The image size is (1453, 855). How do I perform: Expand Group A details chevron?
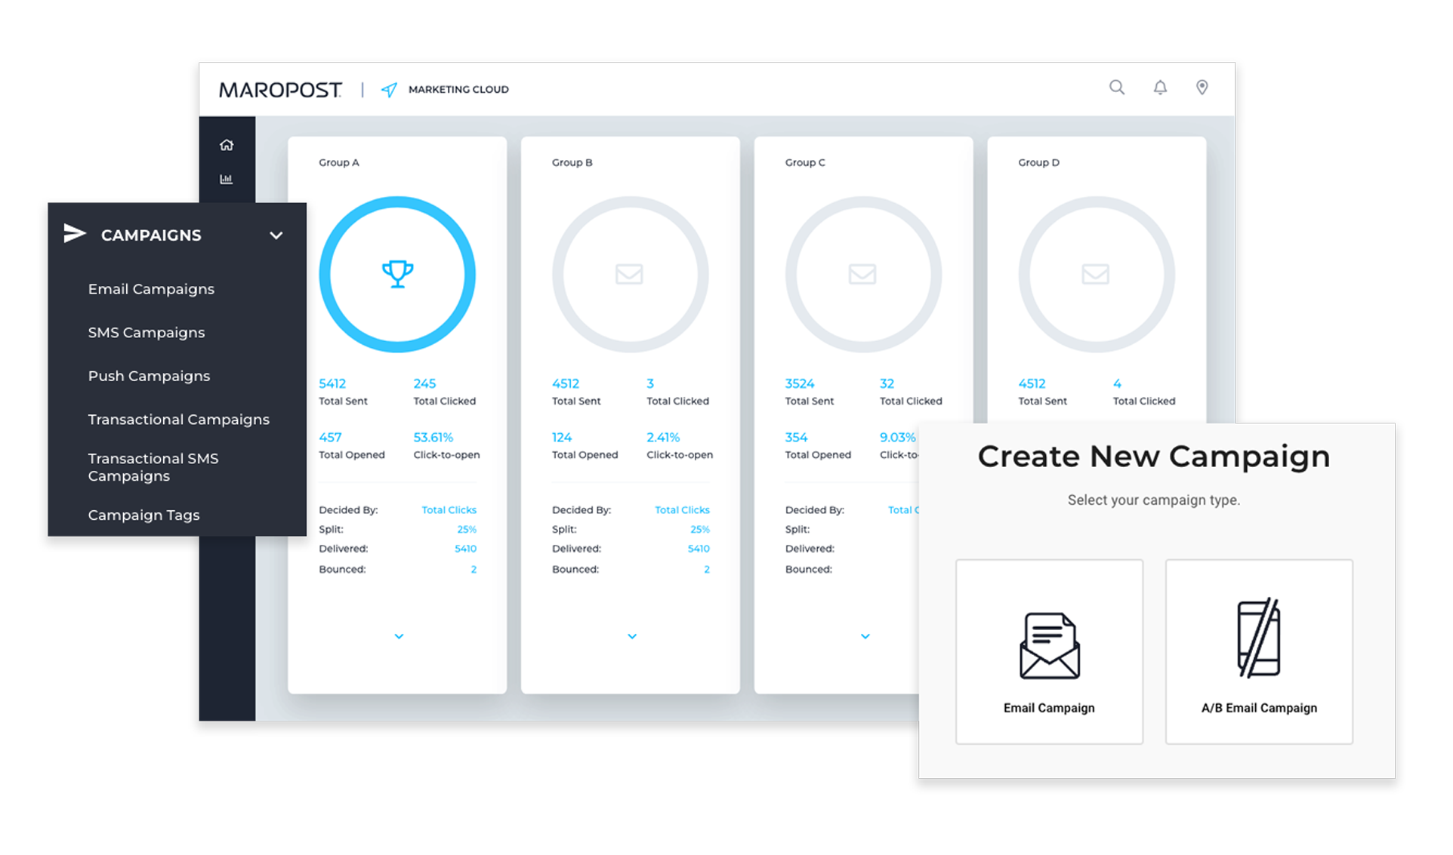(399, 636)
